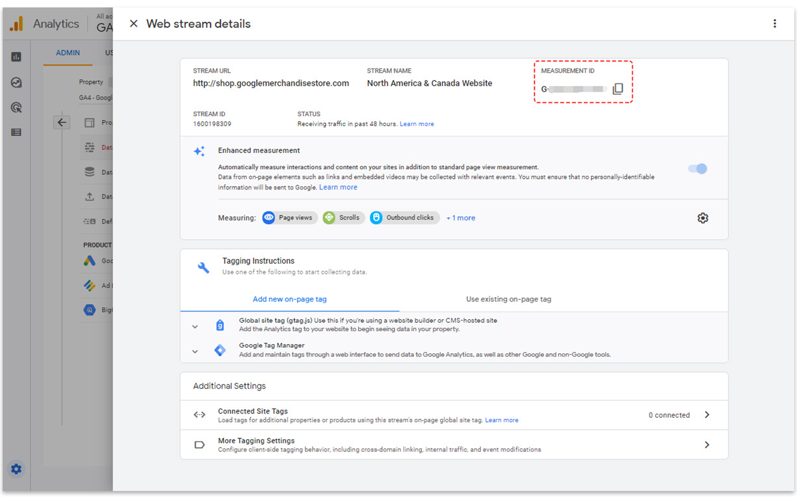Click the Google Tag Manager diamond icon
797x499 pixels.
pos(220,350)
